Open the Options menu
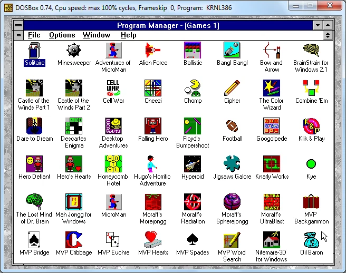 (62, 35)
